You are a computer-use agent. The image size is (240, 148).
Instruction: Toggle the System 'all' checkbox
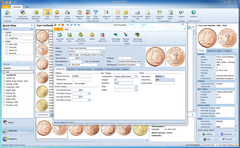click(x=7, y=35)
